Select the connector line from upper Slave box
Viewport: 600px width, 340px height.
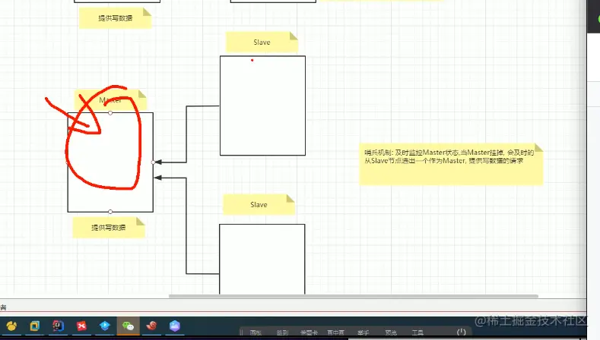(x=186, y=134)
